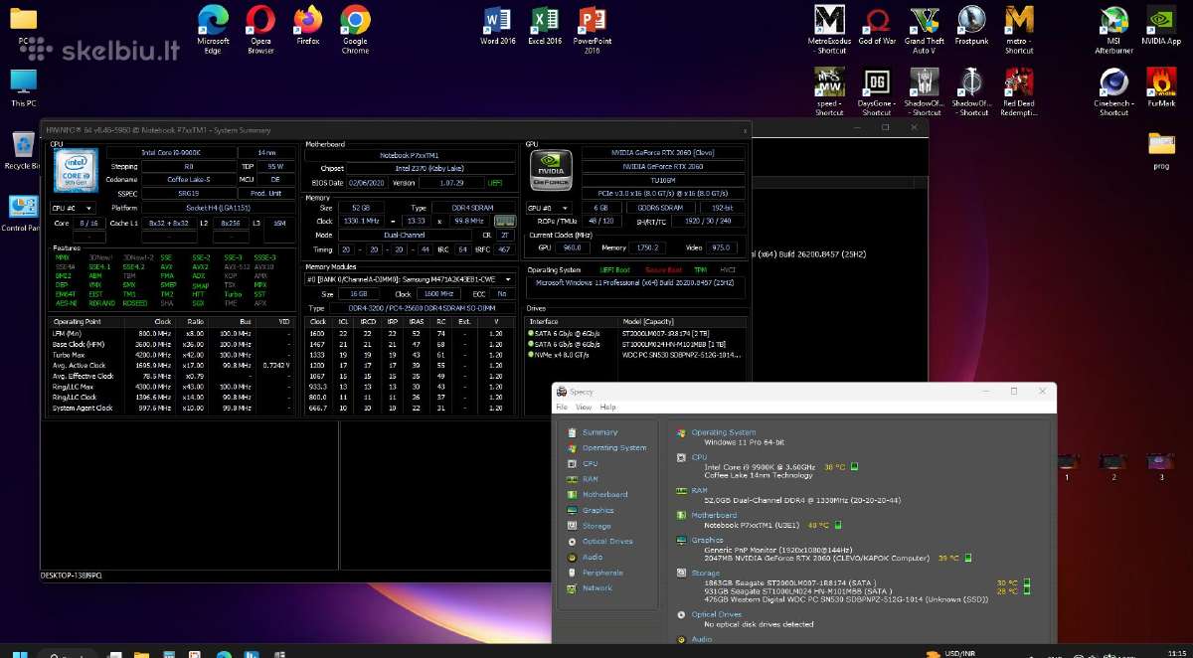Click the Storage heading link in Speccy summary
This screenshot has width=1193, height=658.
(705, 573)
